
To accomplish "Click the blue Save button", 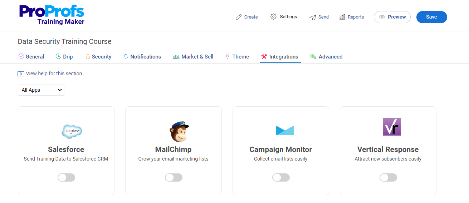I will 431,17.
